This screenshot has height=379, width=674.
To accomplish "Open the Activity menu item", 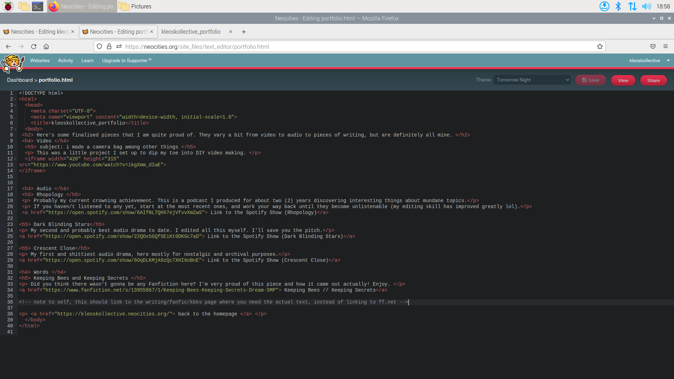I will click(x=66, y=60).
